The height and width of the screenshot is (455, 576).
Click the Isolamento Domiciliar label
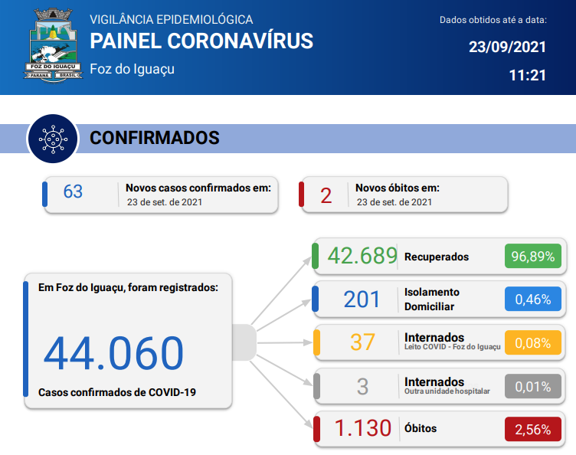coord(432,300)
